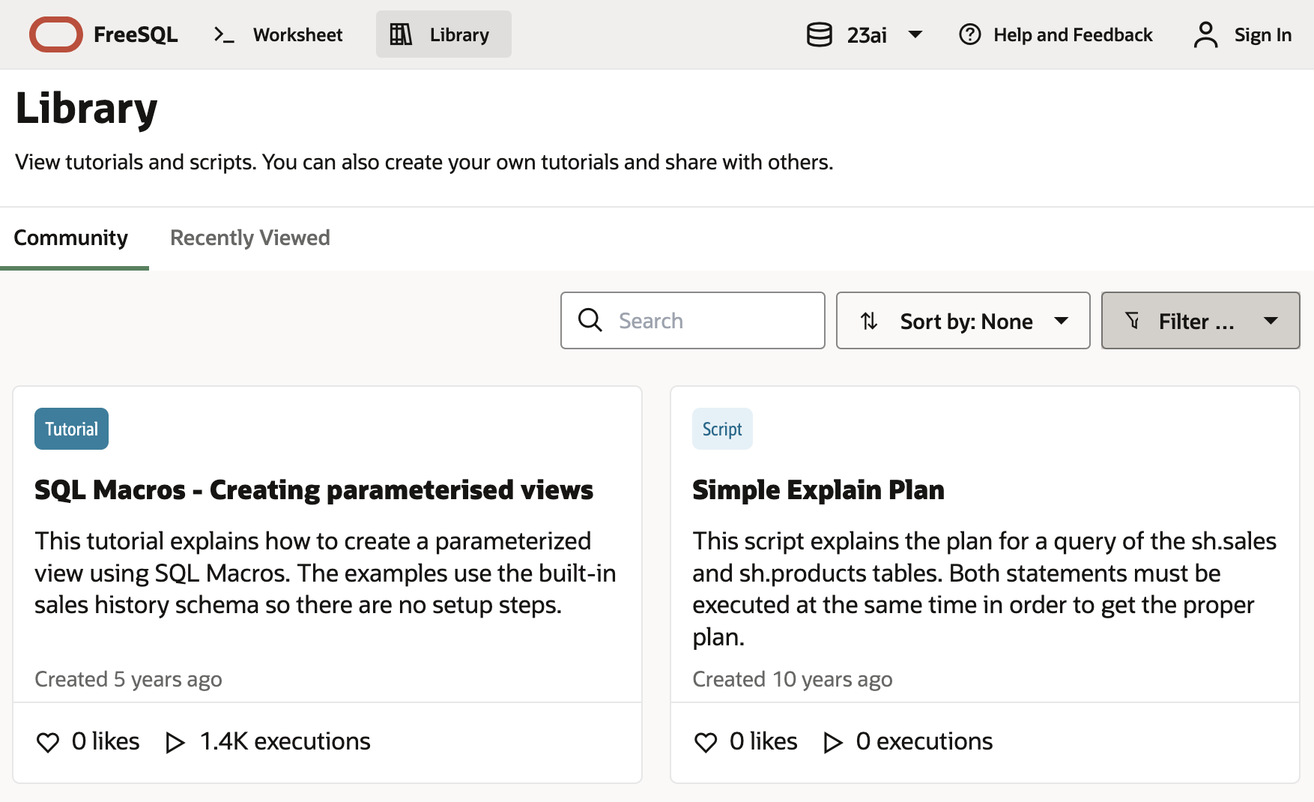Screen dimensions: 1314x802
Task: Open the Worksheet page
Action: coord(297,34)
